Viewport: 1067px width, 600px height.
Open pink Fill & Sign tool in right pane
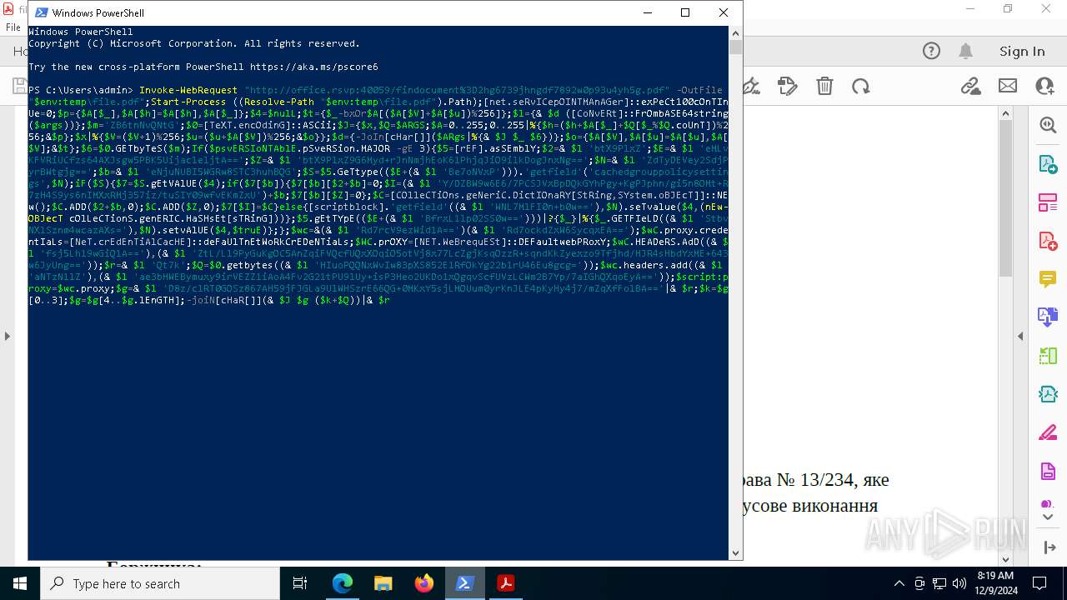coord(1048,433)
